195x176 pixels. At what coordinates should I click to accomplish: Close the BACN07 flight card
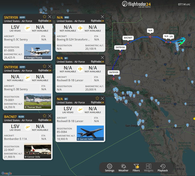pyautogui.click(x=50, y=116)
